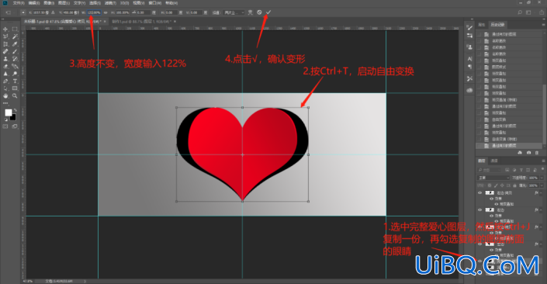Image resolution: width=547 pixels, height=284 pixels.
Task: Select the Healing Brush tool
Action: 5,51
